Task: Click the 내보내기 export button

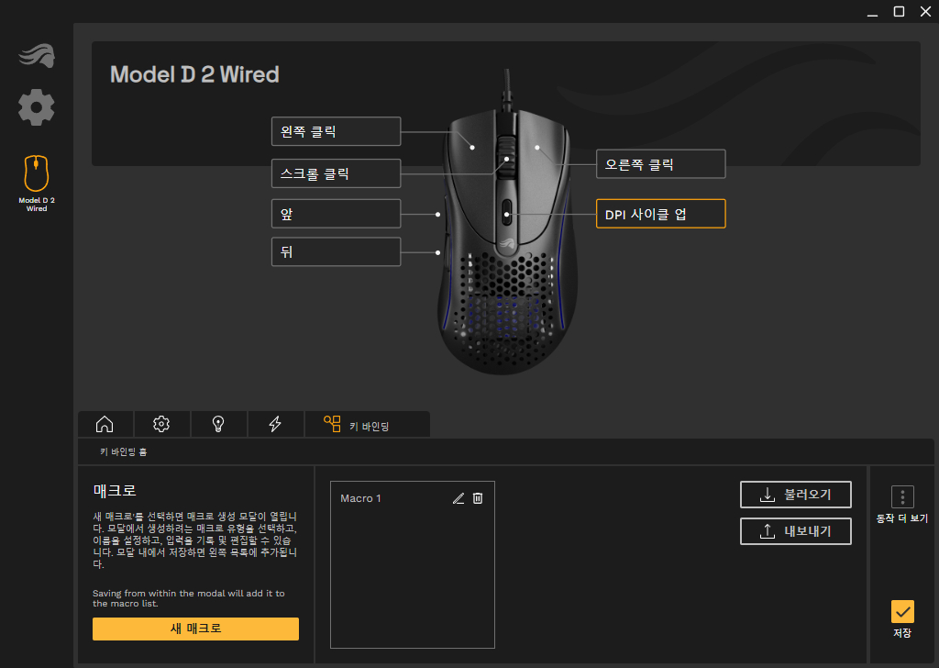Action: [x=795, y=531]
